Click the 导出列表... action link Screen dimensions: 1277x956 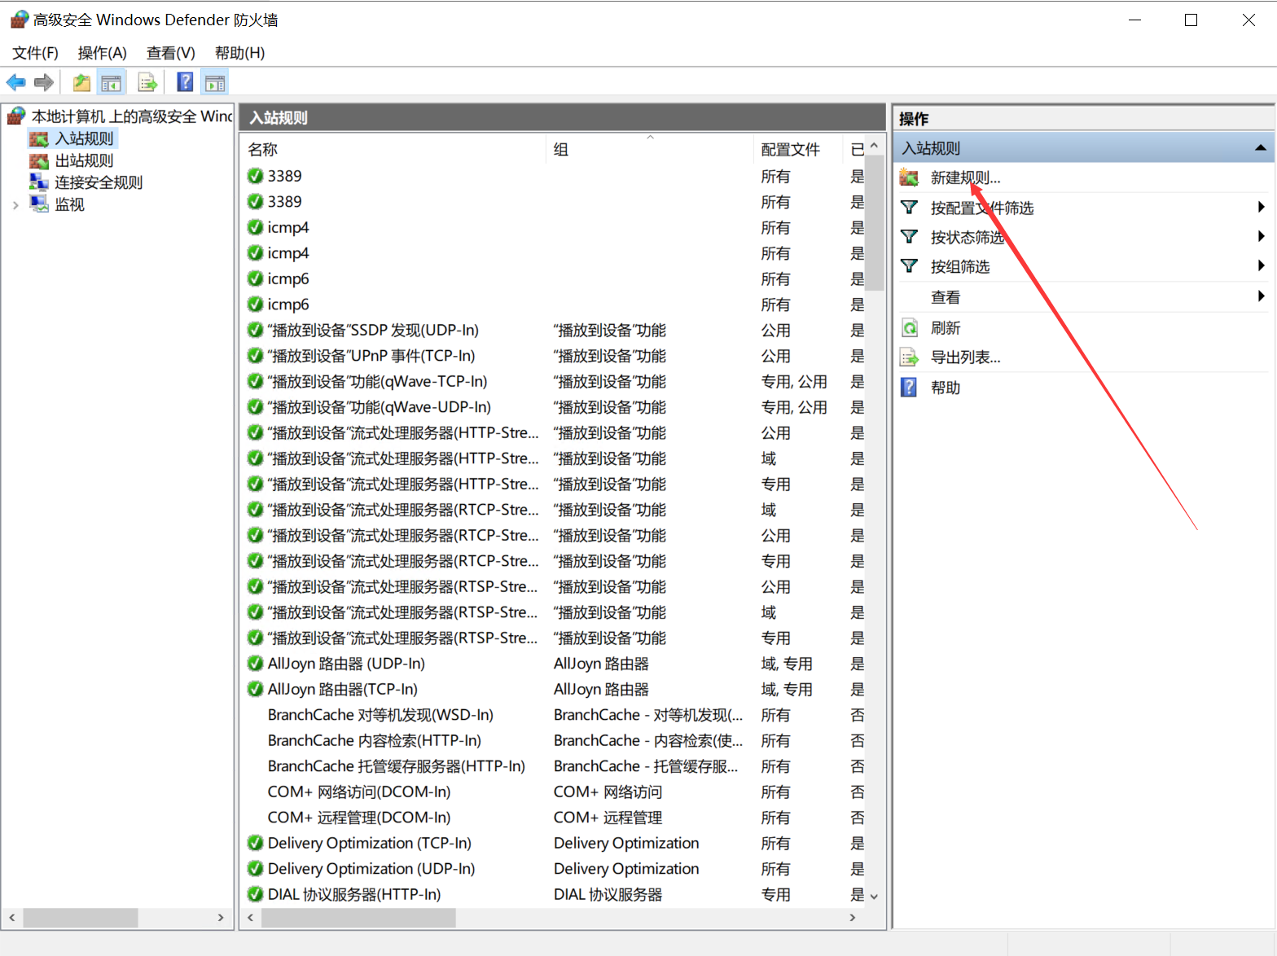pos(966,357)
